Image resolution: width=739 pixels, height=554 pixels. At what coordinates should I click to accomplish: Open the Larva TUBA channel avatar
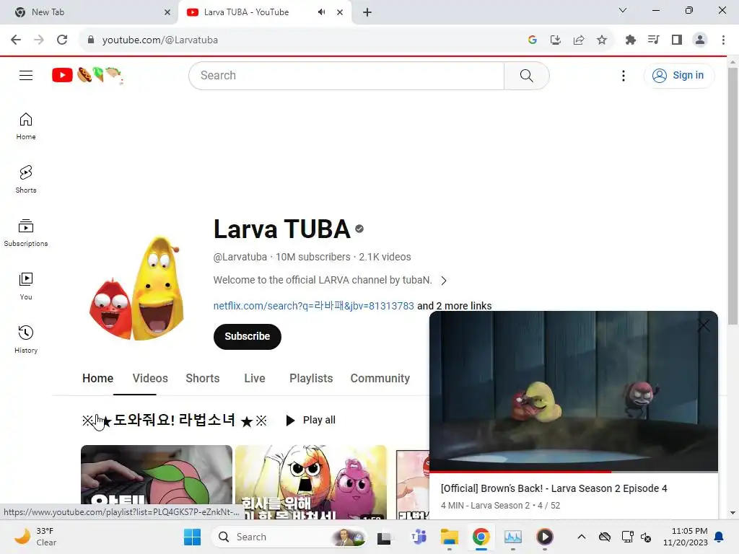click(136, 289)
